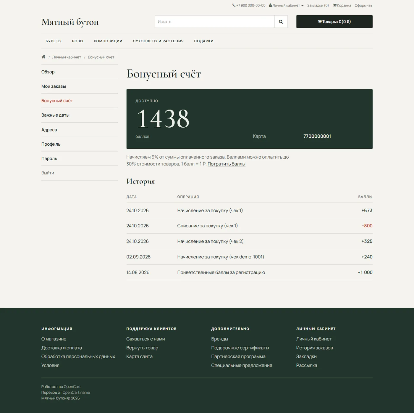The image size is (414, 413).
Task: Open Подарочные сертификаты footer link
Action: coord(240,348)
